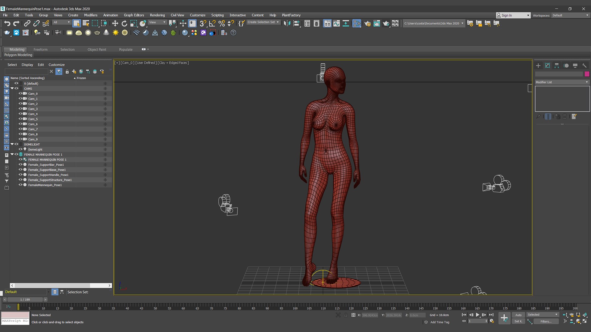The height and width of the screenshot is (332, 591).
Task: Activate the Bind to Space Warp tool
Action: point(46,23)
